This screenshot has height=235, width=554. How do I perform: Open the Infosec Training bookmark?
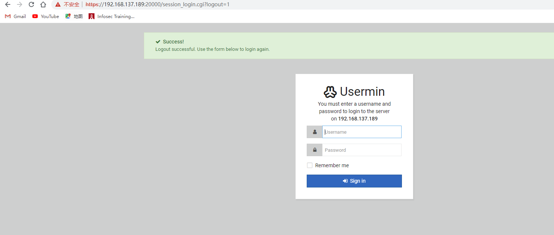[x=111, y=16]
